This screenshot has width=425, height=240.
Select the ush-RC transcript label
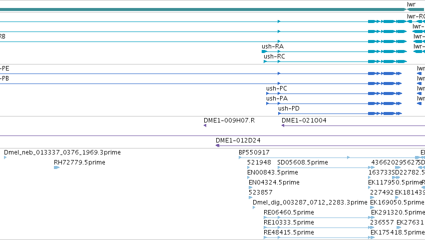coord(274,56)
